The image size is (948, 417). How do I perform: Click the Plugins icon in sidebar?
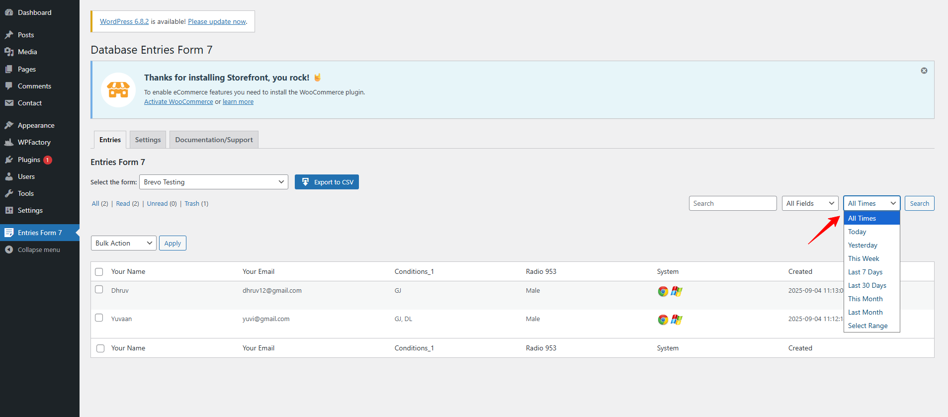pos(9,160)
